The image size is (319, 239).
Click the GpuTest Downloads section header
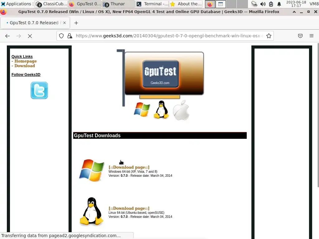click(160, 136)
